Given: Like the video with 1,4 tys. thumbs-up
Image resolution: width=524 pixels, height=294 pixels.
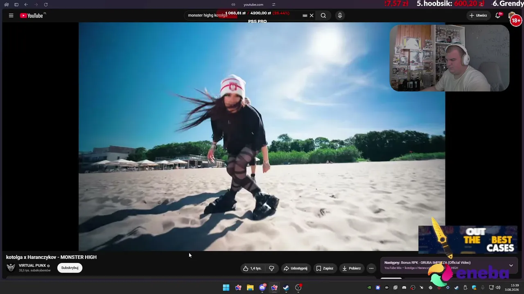Looking at the screenshot, I should click(x=252, y=268).
